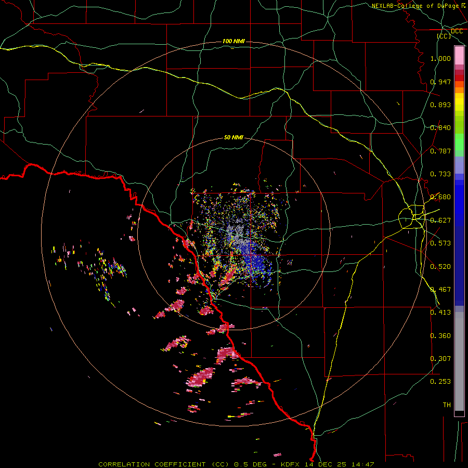This screenshot has height=468, width=468.
Task: Select the 0.787 scale value
Action: 440,151
